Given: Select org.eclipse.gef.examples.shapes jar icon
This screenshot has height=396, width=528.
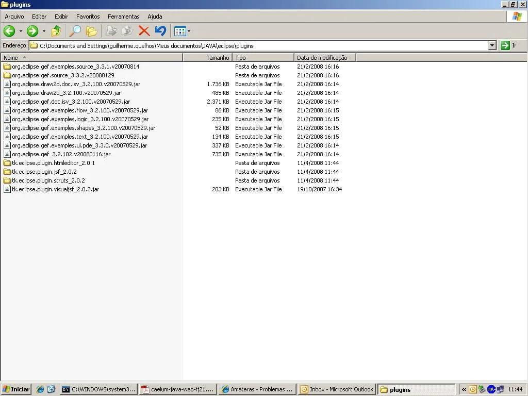Looking at the screenshot, I should click(x=7, y=128).
